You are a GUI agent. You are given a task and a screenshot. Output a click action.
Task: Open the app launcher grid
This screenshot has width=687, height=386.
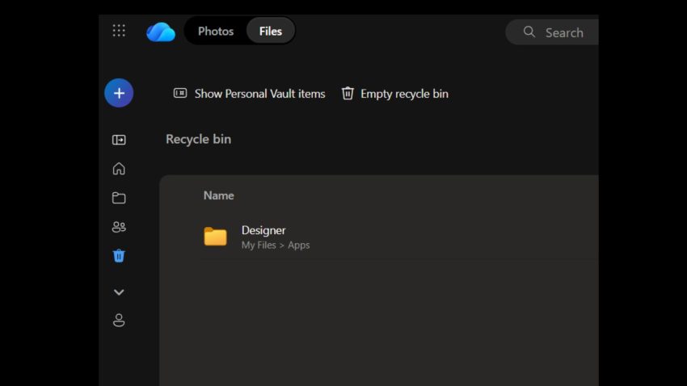coord(119,31)
